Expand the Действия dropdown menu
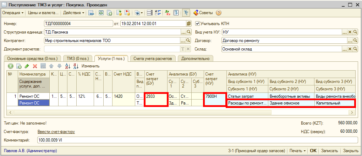This screenshot has width=362, height=156. pyautogui.click(x=74, y=13)
